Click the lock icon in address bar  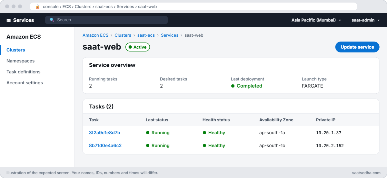(x=38, y=6)
